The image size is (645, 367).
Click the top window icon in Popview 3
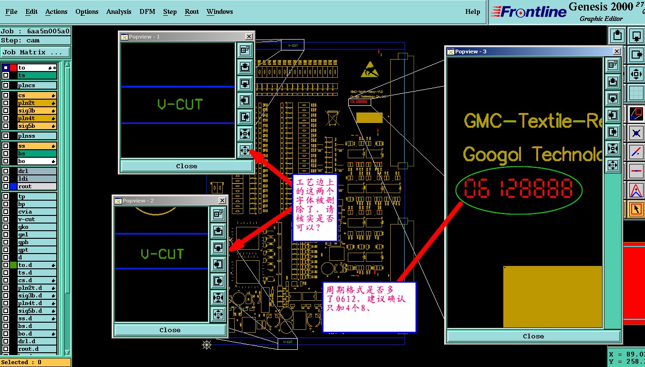(x=613, y=65)
